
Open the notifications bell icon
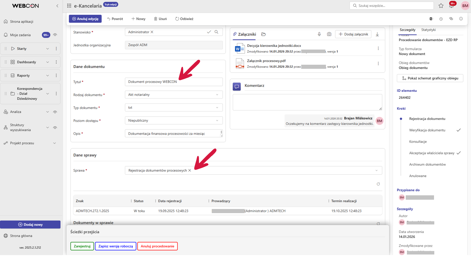(451, 6)
